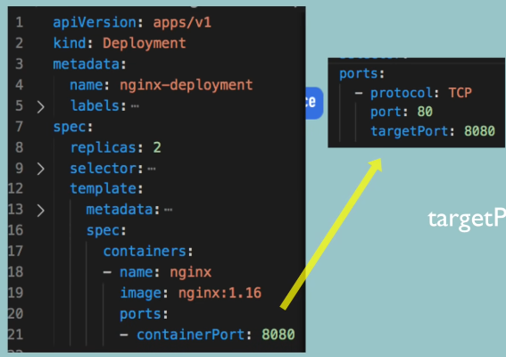Screen dimensions: 506x357
Task: Click the apiVersion key
Action: coord(95,22)
